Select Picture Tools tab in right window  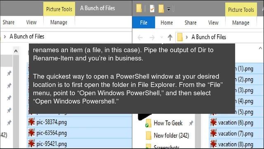(241, 10)
